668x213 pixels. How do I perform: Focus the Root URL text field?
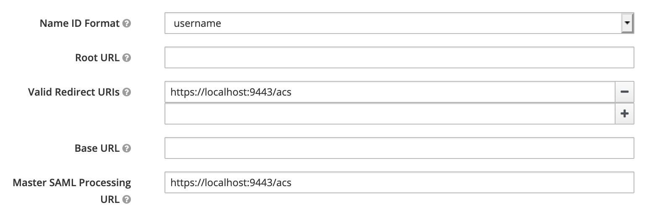click(399, 57)
